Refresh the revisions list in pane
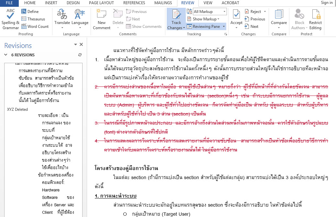The height and width of the screenshot is (217, 336). click(x=80, y=55)
